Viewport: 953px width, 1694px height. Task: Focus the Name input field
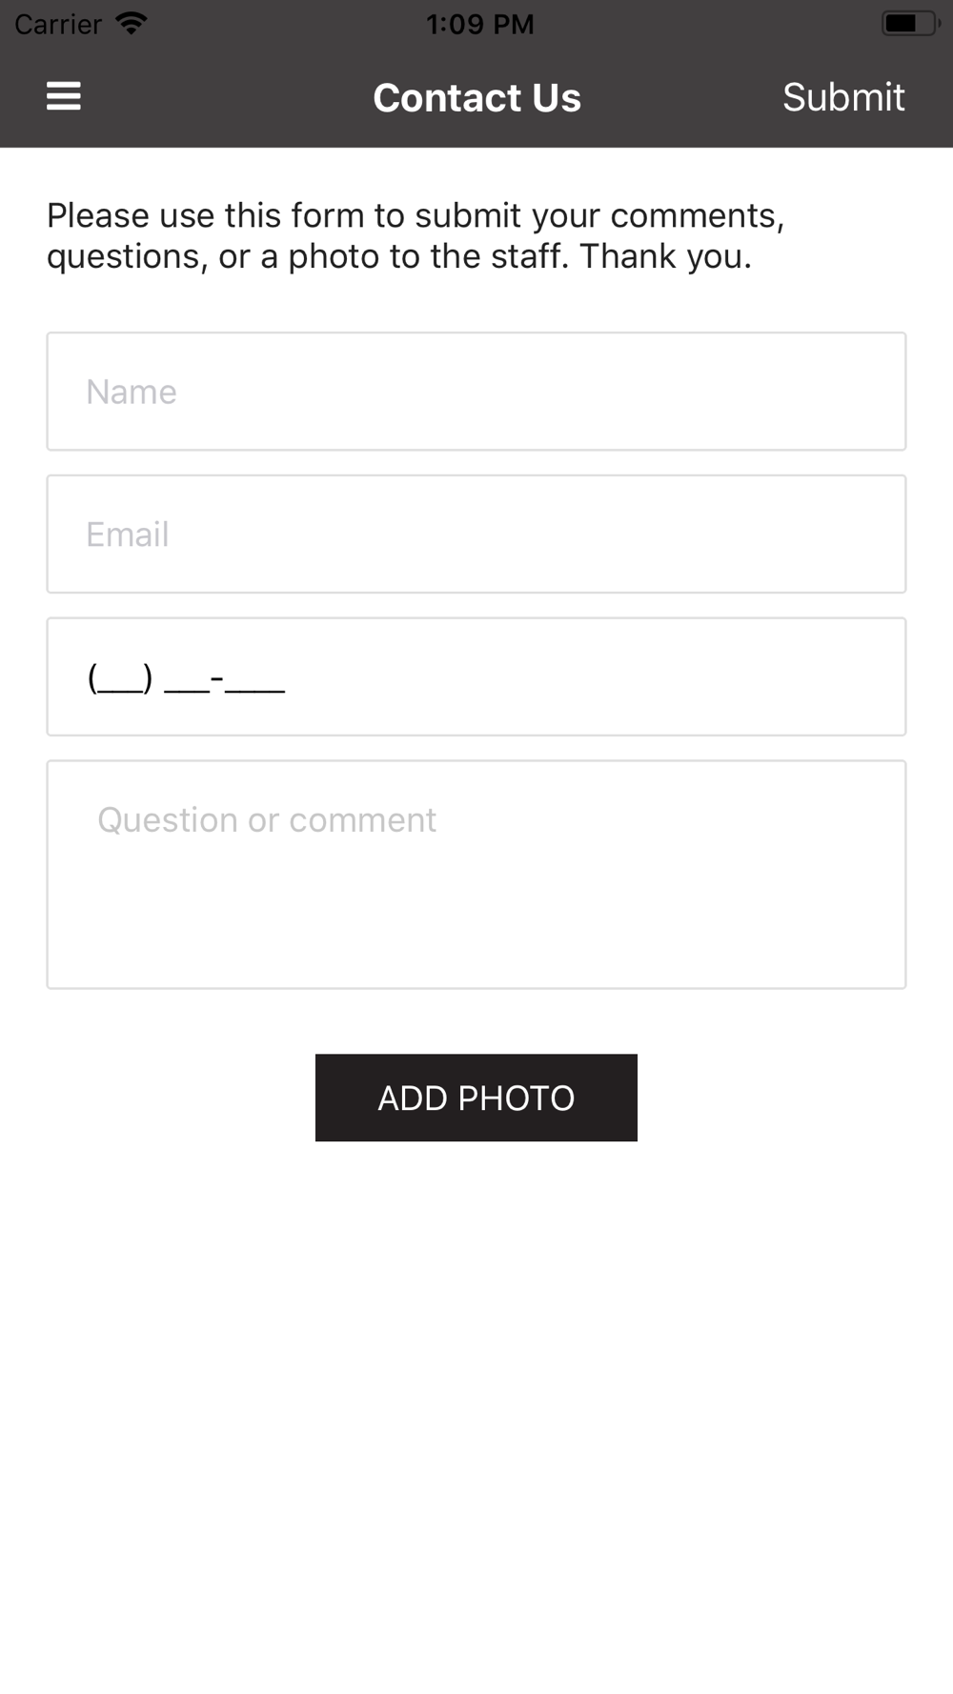click(x=476, y=392)
